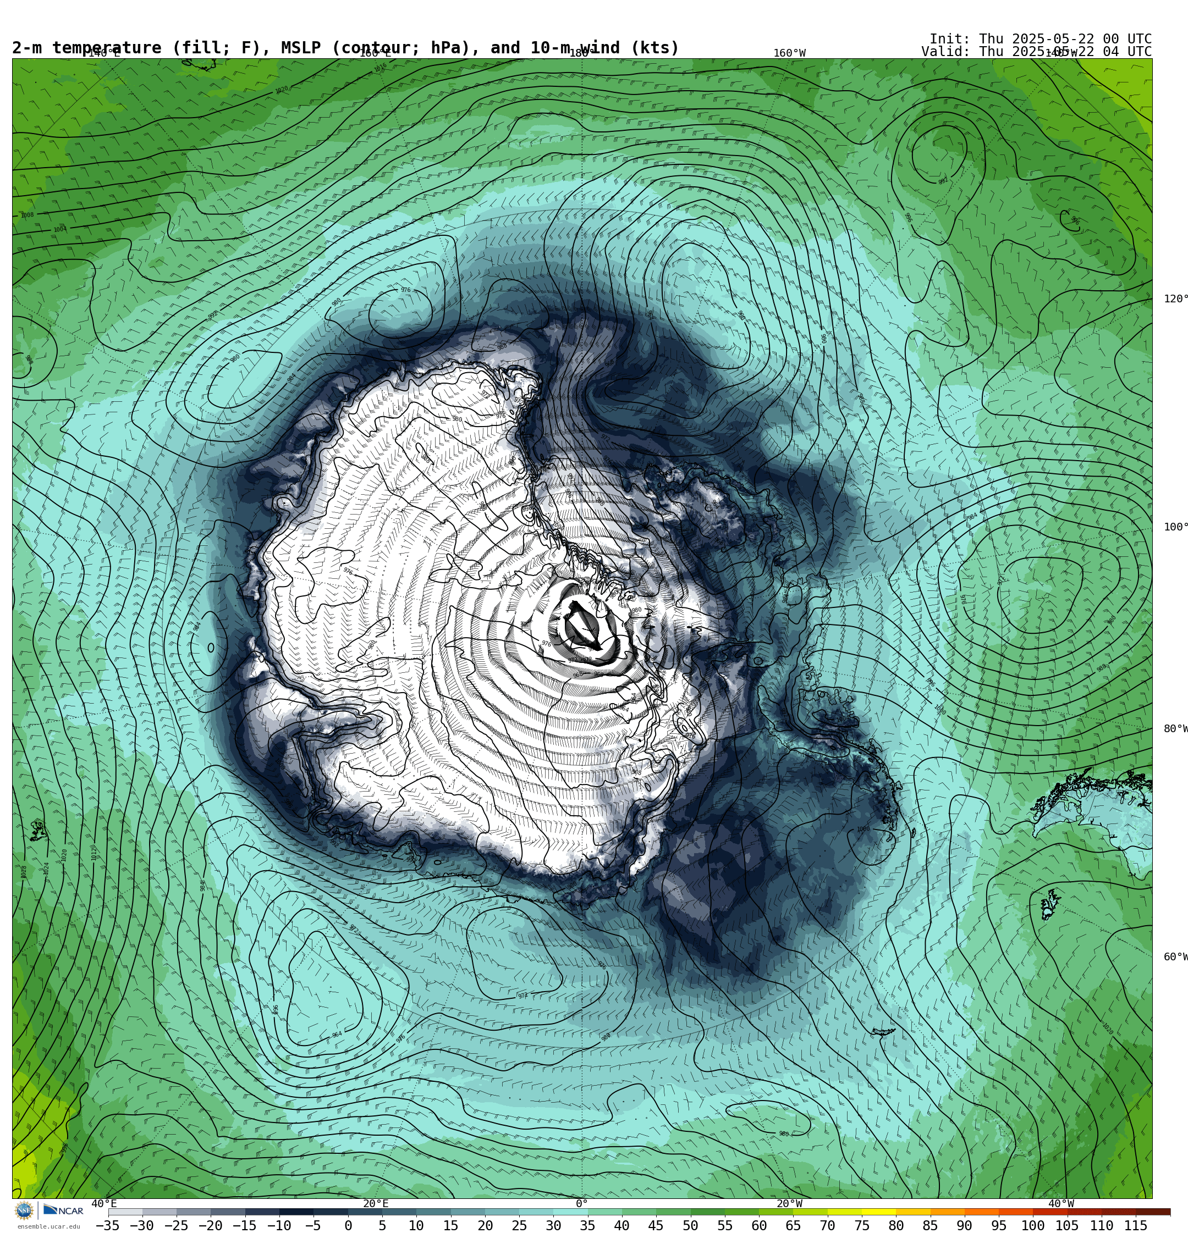Screen dimensions: 1188x1233
Task: Click the 35 colorbar tick label
Action: [x=587, y=1225]
